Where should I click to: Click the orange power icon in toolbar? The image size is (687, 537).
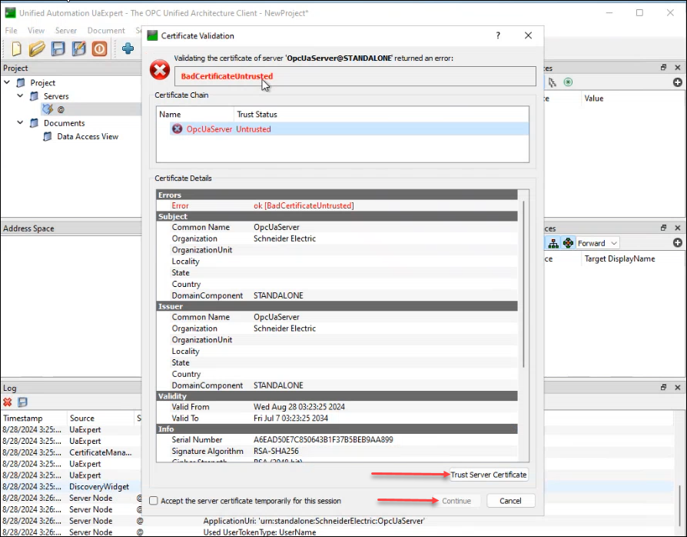[x=99, y=48]
